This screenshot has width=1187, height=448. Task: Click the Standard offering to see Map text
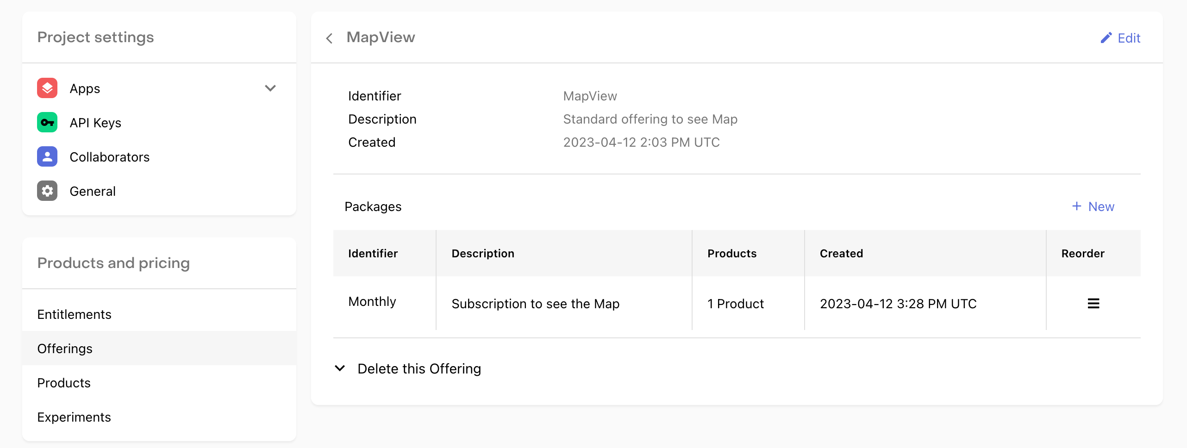(x=650, y=119)
